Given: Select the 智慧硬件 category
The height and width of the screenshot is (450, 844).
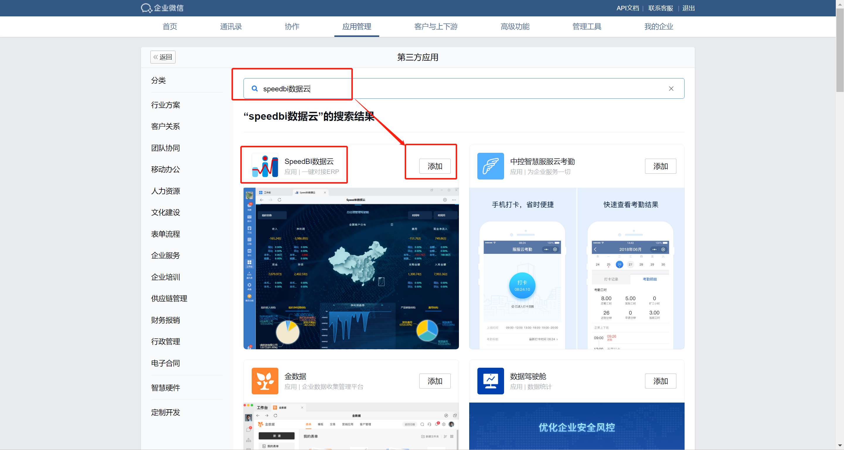Looking at the screenshot, I should [166, 387].
